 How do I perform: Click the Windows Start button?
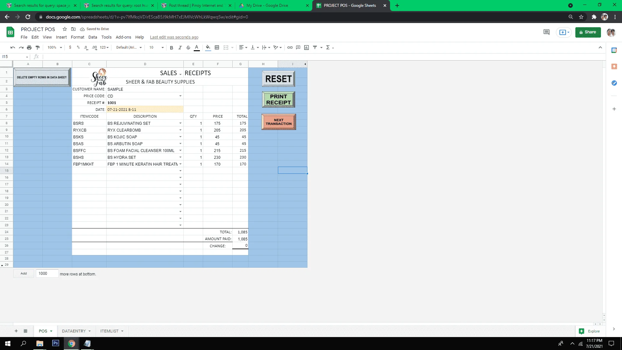click(8, 343)
